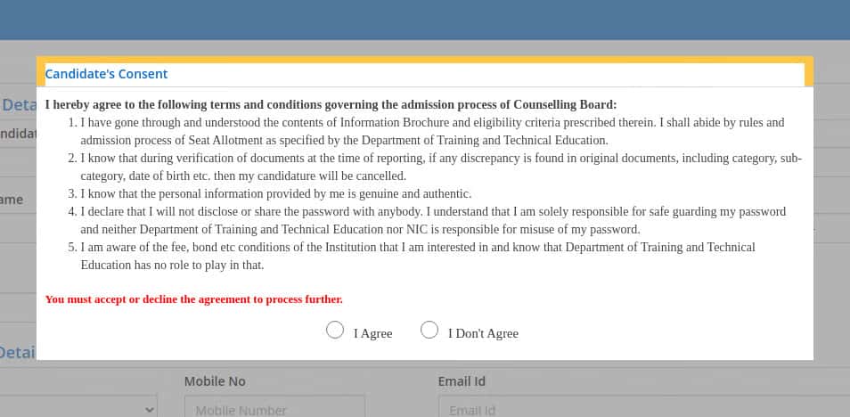The image size is (850, 417).
Task: Click term 4 about not sharing password
Action: [427, 220]
